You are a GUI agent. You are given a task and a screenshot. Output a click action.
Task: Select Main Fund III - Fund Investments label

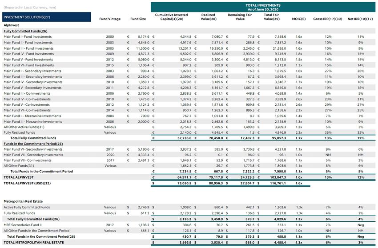point(28,48)
